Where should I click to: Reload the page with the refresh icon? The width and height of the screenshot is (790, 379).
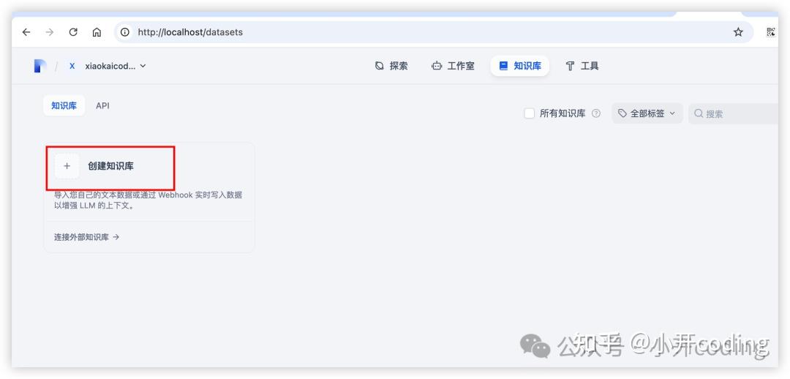[x=73, y=32]
